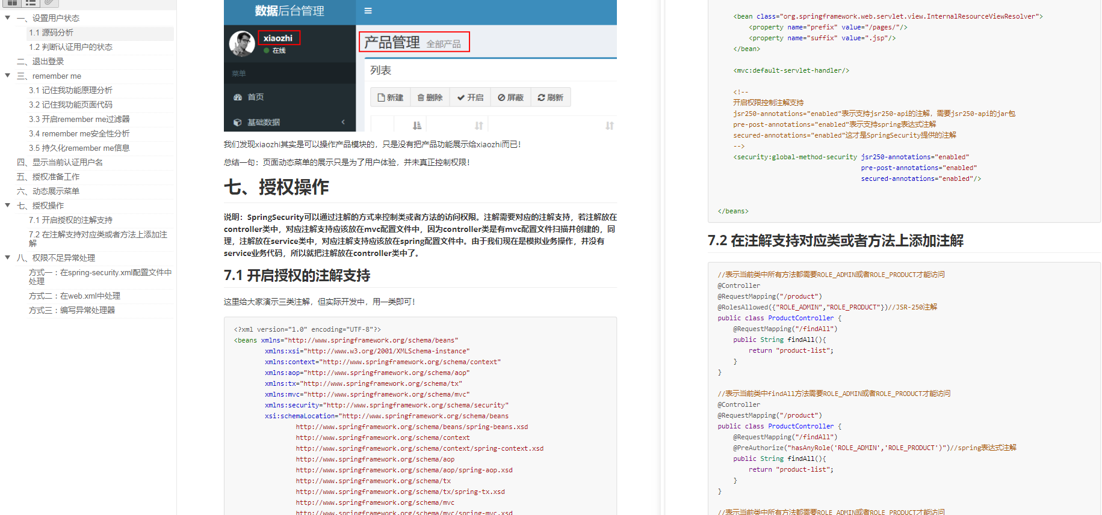Image resolution: width=1102 pixels, height=515 pixels.
Task: Click the 数据后台管理 logo header
Action: tap(289, 11)
